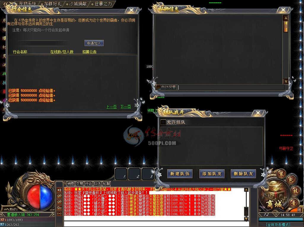Close the 组队战斗 team battle window
The height and width of the screenshot is (227, 304).
click(x=258, y=113)
